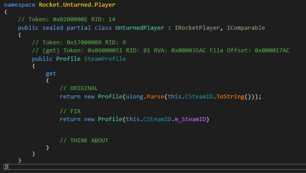Place cursor after the final closing brace
306x173 pixels.
(8, 167)
